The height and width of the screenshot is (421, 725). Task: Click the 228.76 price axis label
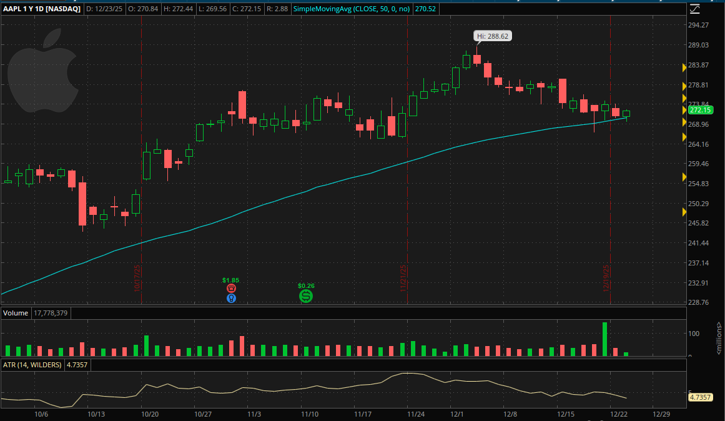(x=698, y=302)
